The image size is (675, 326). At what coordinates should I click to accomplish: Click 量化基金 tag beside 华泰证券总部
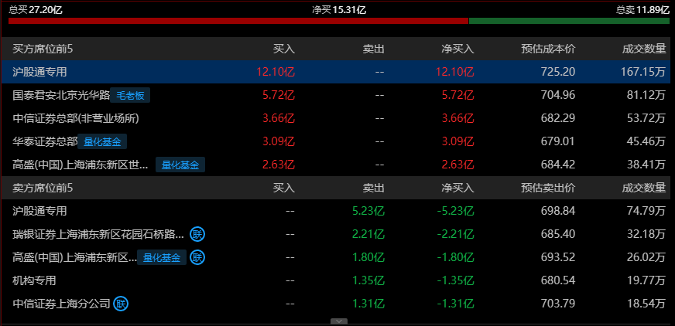click(x=105, y=142)
